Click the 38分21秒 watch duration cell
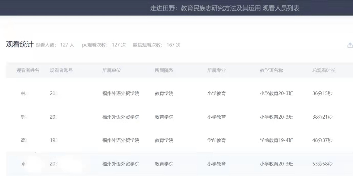Viewport: 353px width, 176px height. coord(322,117)
